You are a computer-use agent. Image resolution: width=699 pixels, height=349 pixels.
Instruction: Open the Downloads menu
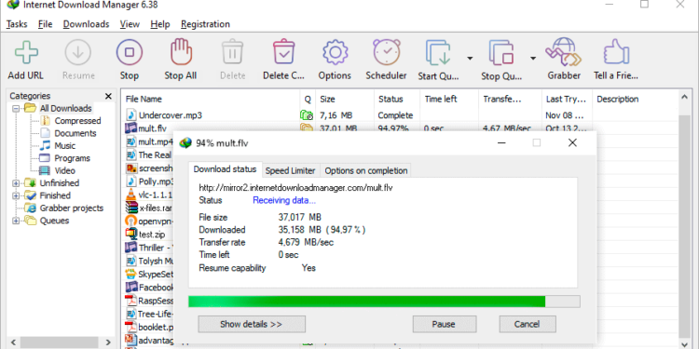pyautogui.click(x=86, y=24)
